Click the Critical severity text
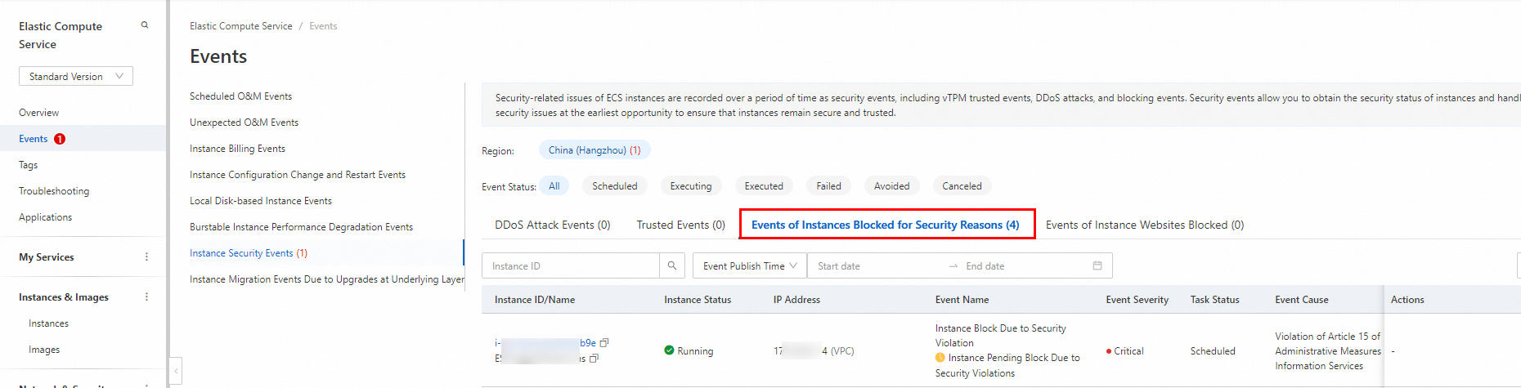The image size is (1521, 388). point(1128,351)
